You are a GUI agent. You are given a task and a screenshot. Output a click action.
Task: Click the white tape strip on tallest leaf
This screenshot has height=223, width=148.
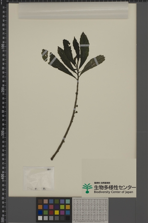(84, 45)
